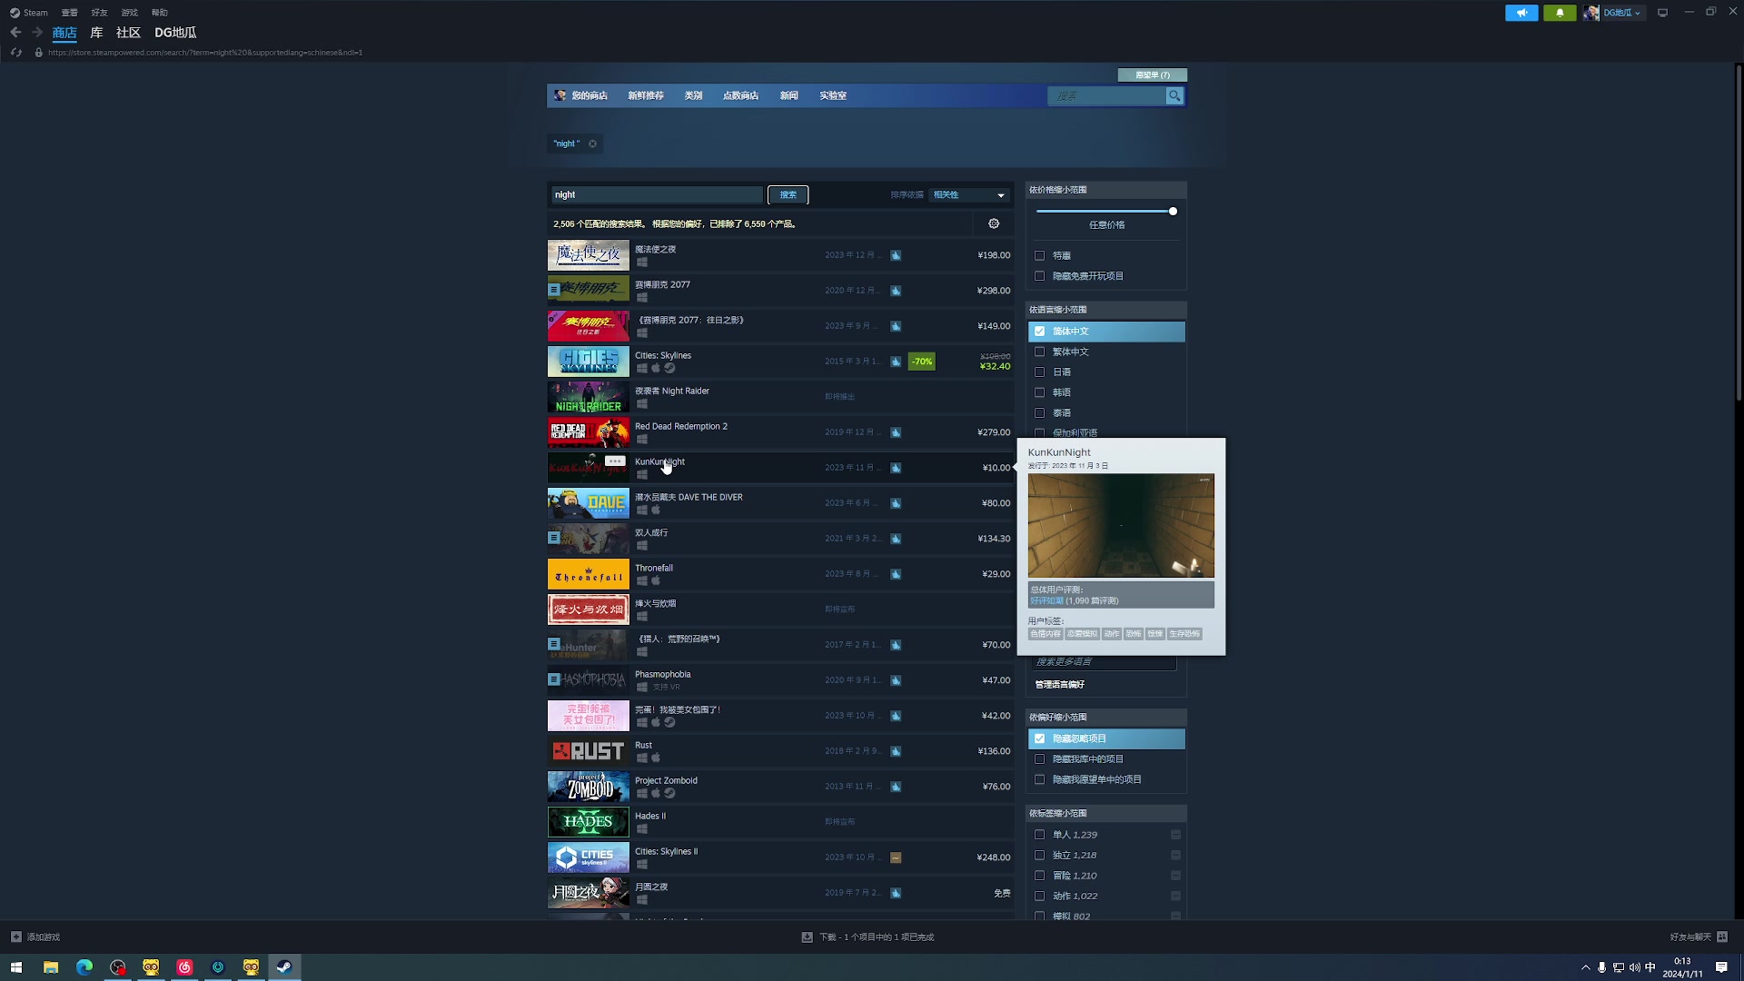Screen dimensions: 1744x981
Task: Open the 新鲜推荐 store menu
Action: point(646,95)
